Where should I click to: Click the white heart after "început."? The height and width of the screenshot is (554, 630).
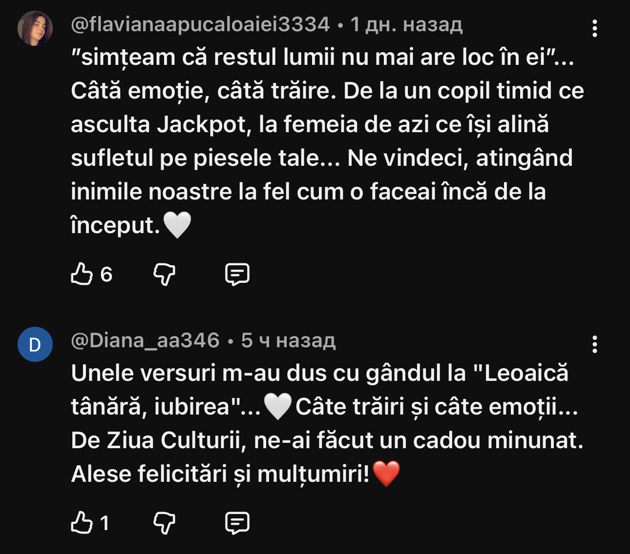(176, 225)
